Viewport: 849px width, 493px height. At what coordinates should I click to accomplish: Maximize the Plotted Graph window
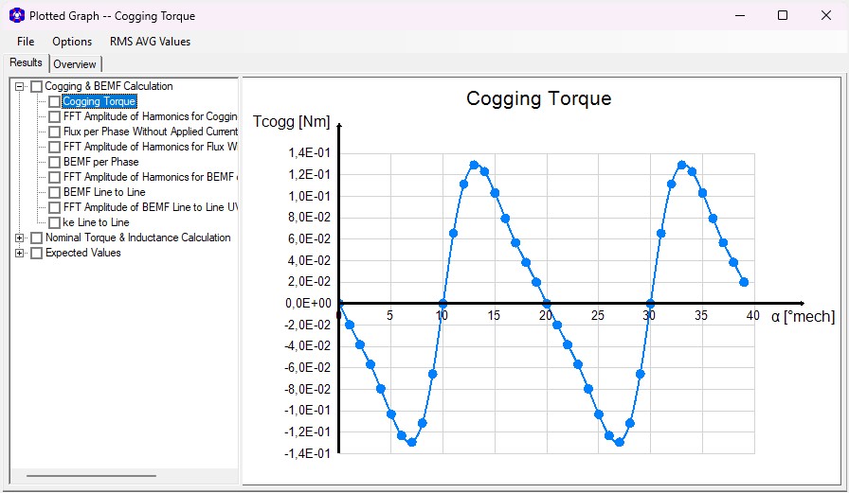tap(783, 15)
